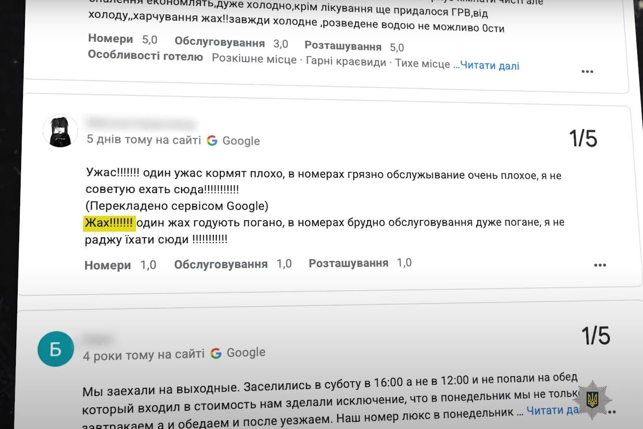643x429 pixels.
Task: Click the anime-style reviewer avatar
Action: [x=61, y=130]
